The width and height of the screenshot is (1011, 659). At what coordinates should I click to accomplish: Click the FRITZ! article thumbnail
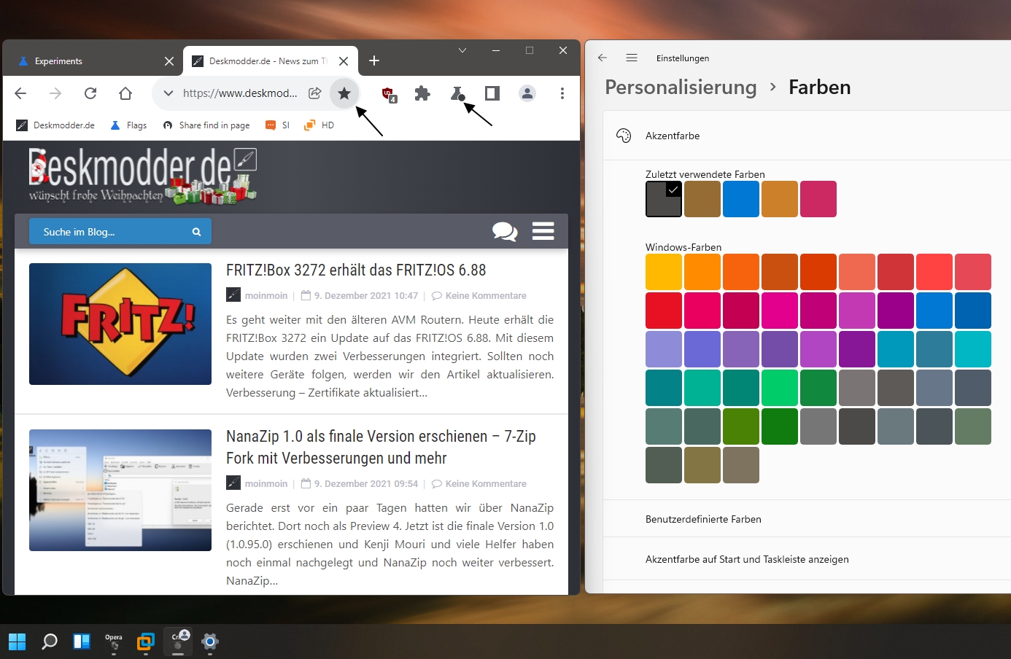(120, 324)
